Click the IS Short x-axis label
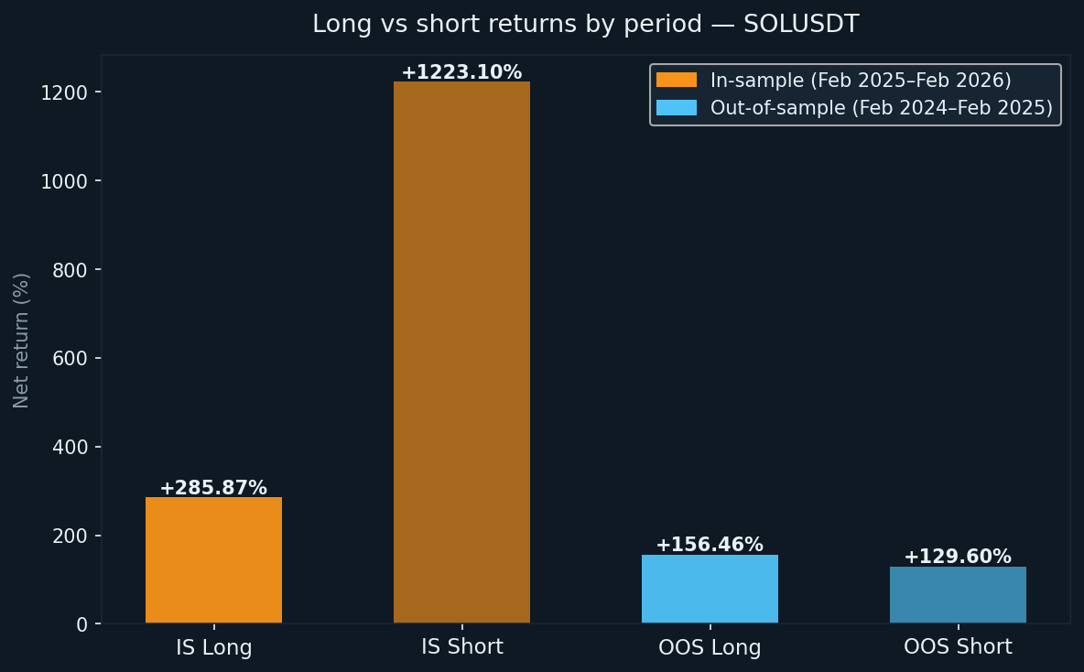This screenshot has width=1084, height=672. point(462,646)
